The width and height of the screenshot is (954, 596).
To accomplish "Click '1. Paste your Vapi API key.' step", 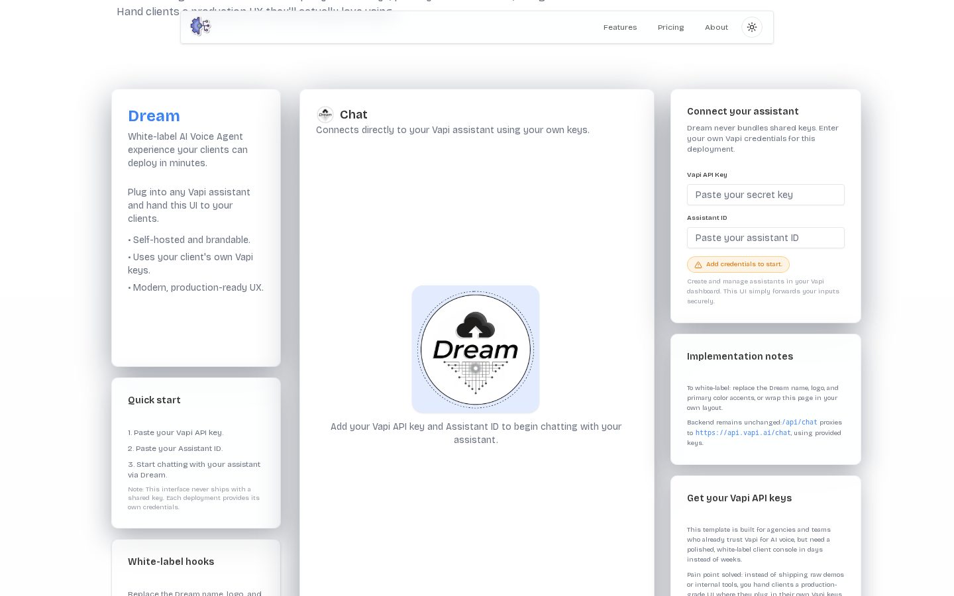I will (176, 432).
